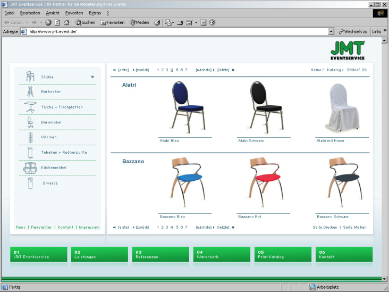This screenshot has height=292, width=389.
Task: Select the Barhocker stool icon
Action: point(30,91)
